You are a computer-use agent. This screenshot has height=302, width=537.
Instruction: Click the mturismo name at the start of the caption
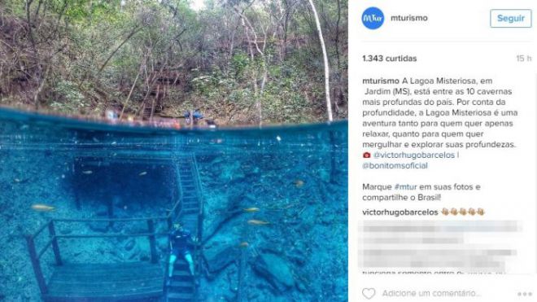point(381,81)
